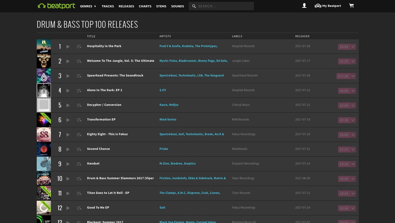Viewport: 395px width, 223px height.
Task: Open S.P.Y artist page
Action: [x=163, y=90]
